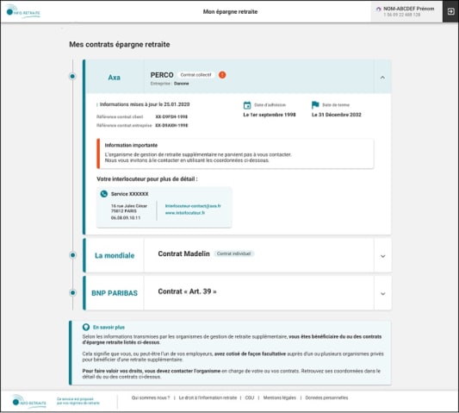Click the Contrat collectif tag
This screenshot has width=459, height=413.
[195, 75]
